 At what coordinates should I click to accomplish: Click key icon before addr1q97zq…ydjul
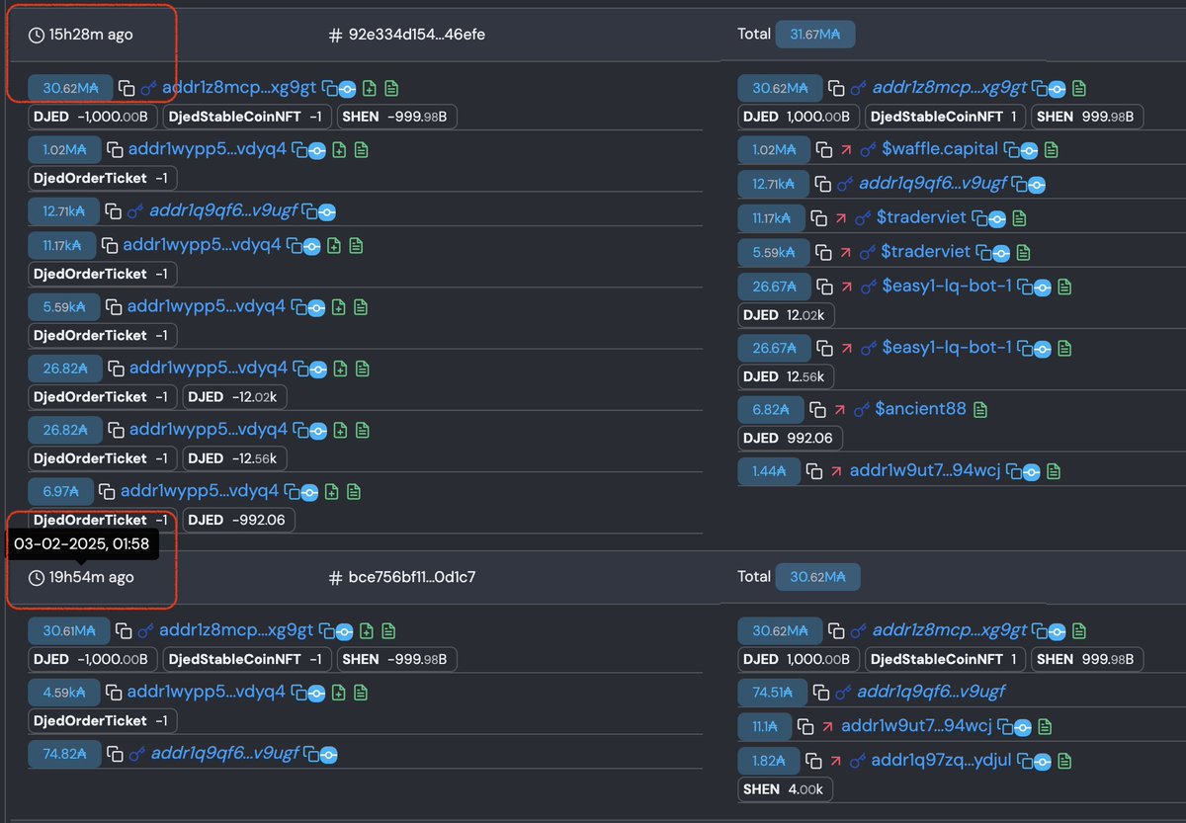coord(857,762)
